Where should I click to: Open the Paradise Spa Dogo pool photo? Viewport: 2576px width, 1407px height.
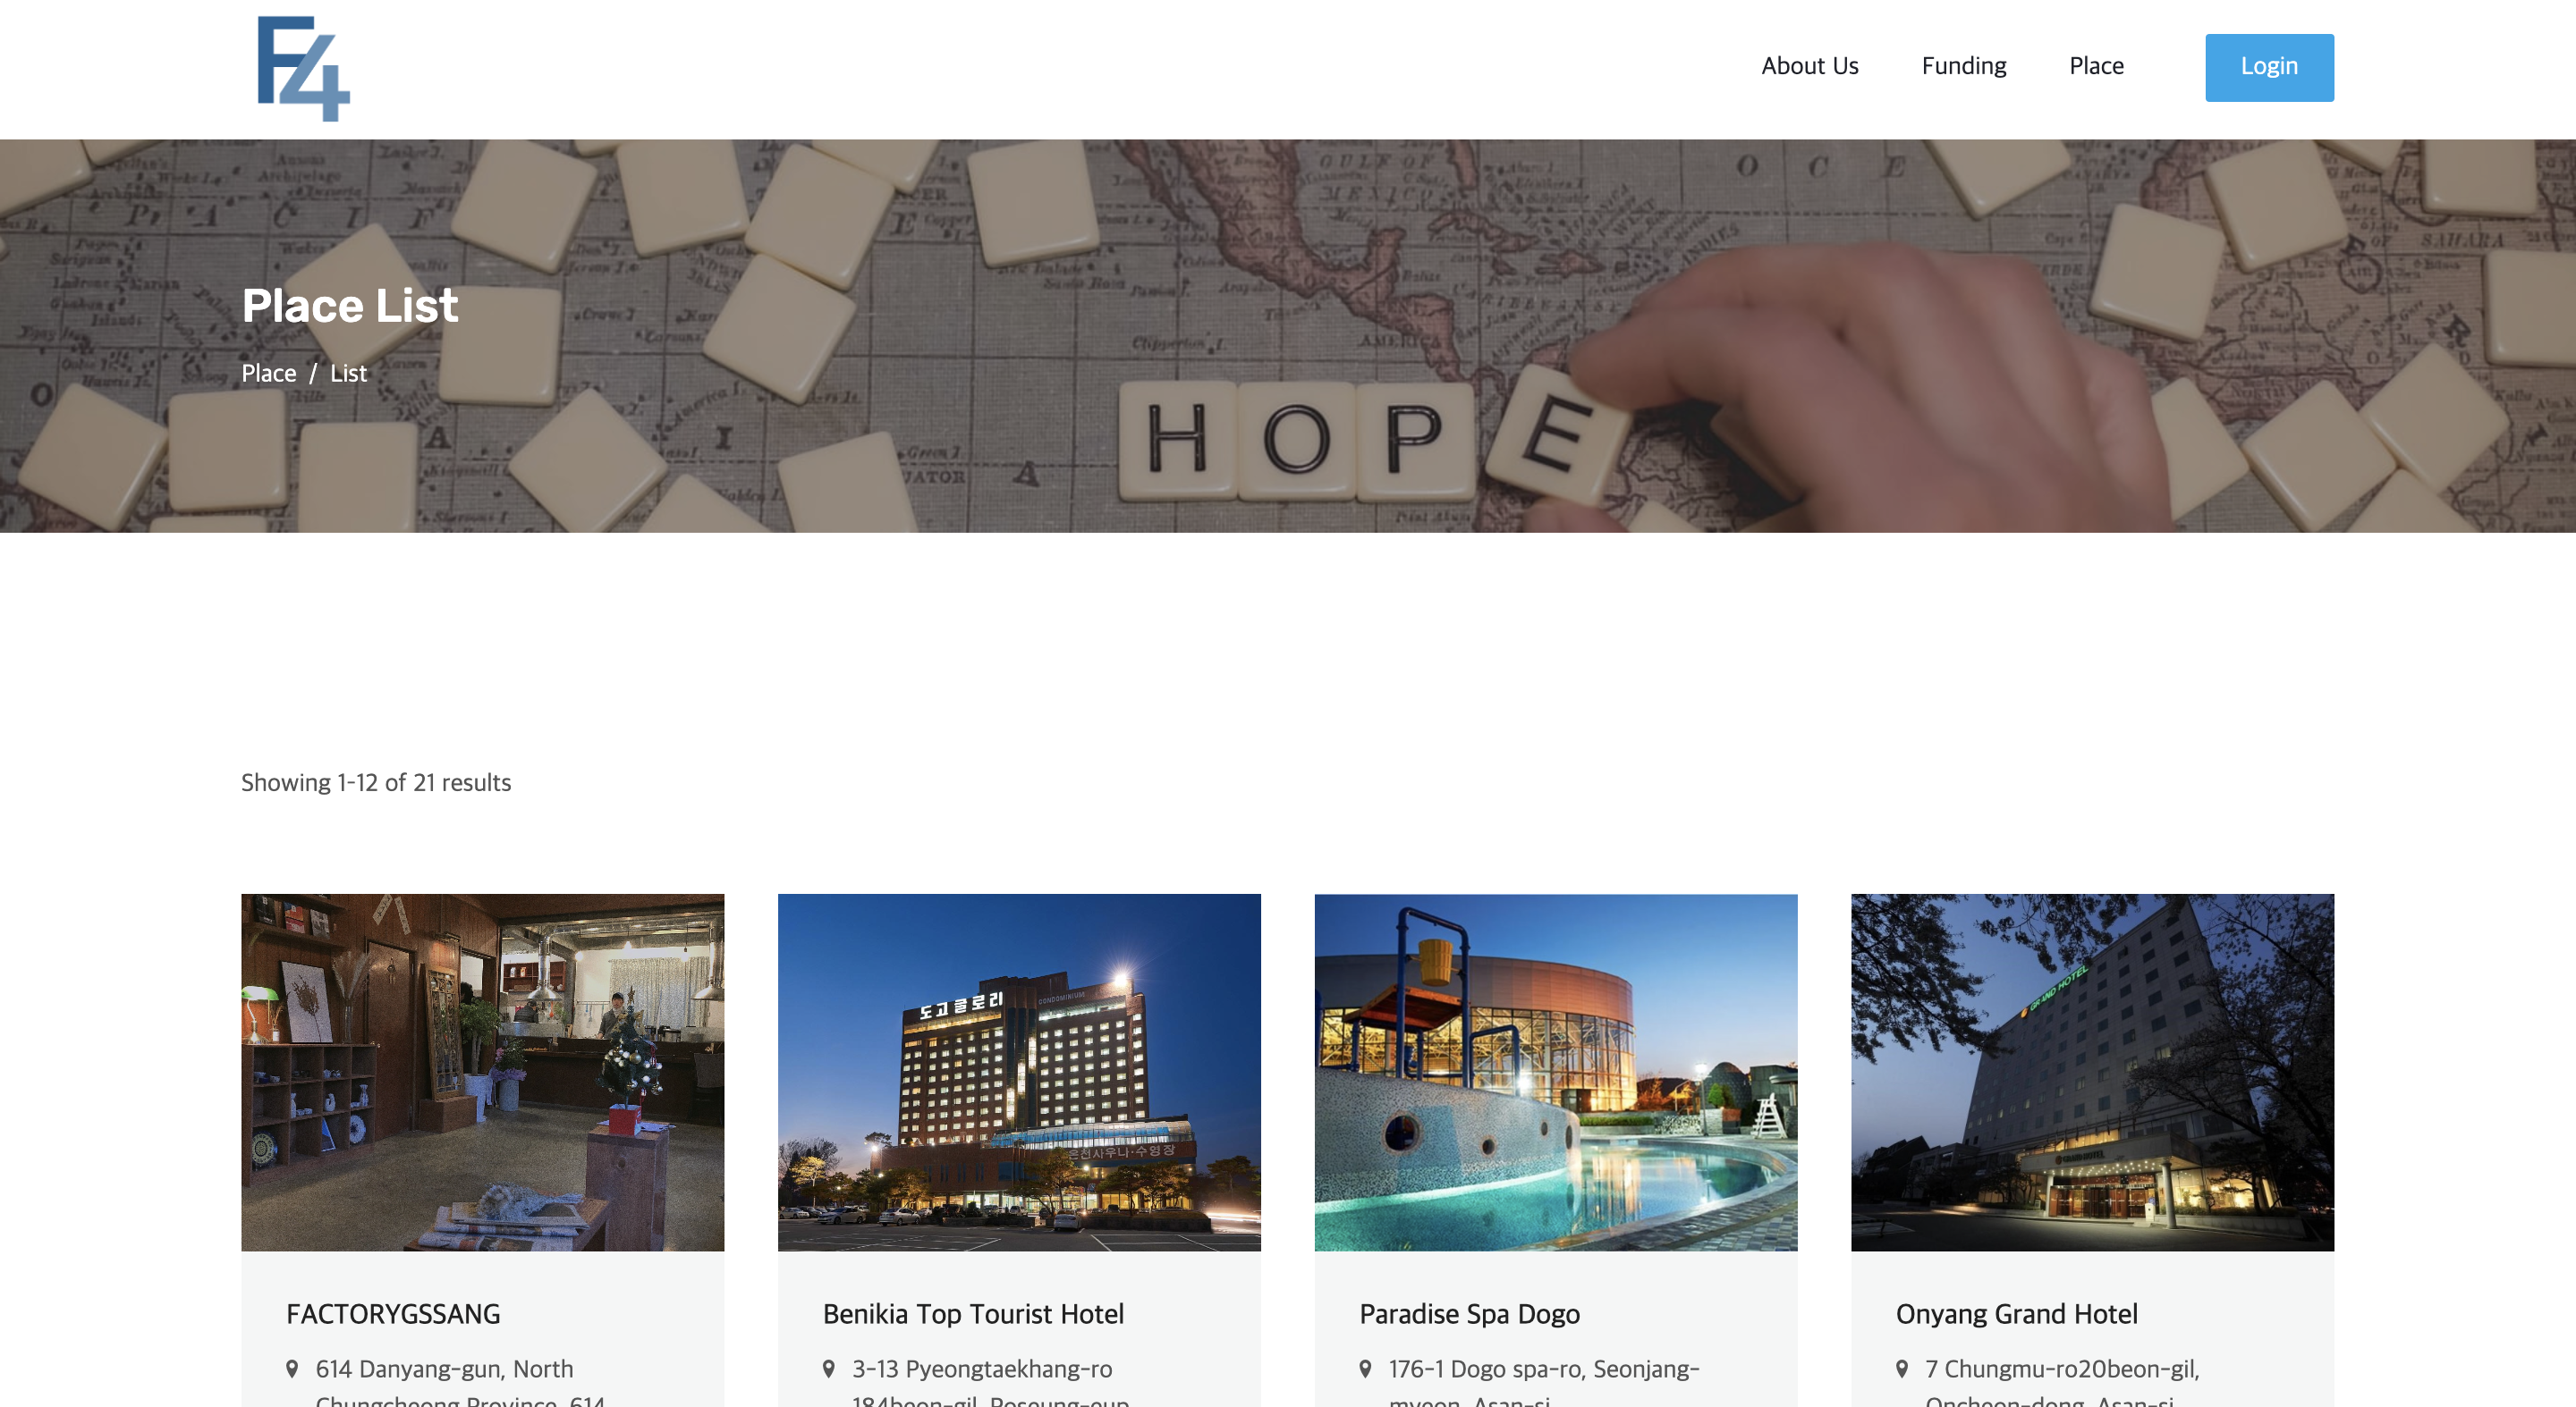[x=1555, y=1071]
